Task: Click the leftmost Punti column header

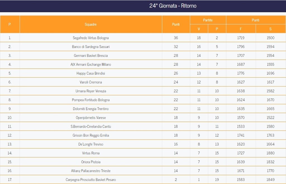Action: click(x=176, y=25)
